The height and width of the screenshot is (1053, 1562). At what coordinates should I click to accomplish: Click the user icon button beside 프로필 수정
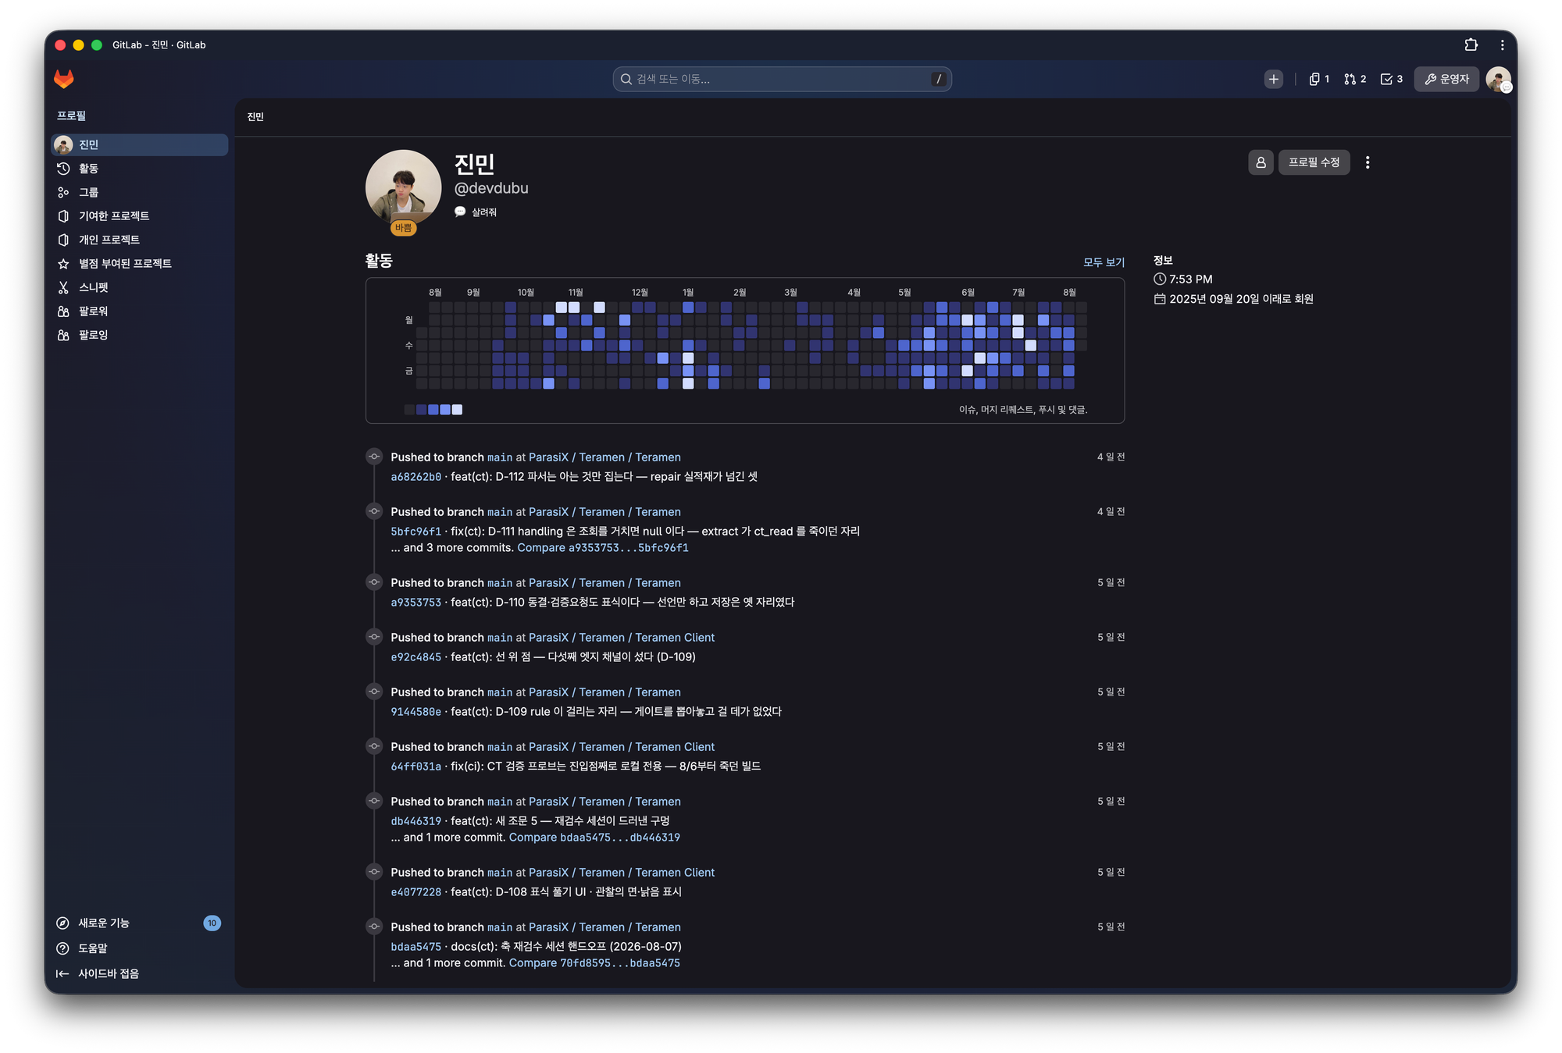coord(1261,162)
